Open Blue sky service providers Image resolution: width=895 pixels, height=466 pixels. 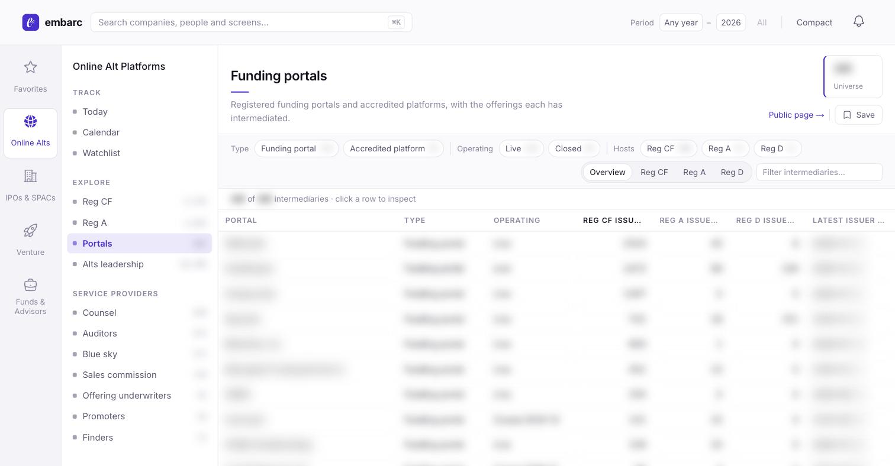click(x=140, y=354)
